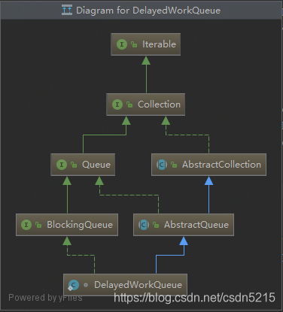Screen dimensions: 283x312
Task: Click the 'Diagram for DelayedWorkQueue' title text
Action: click(148, 11)
